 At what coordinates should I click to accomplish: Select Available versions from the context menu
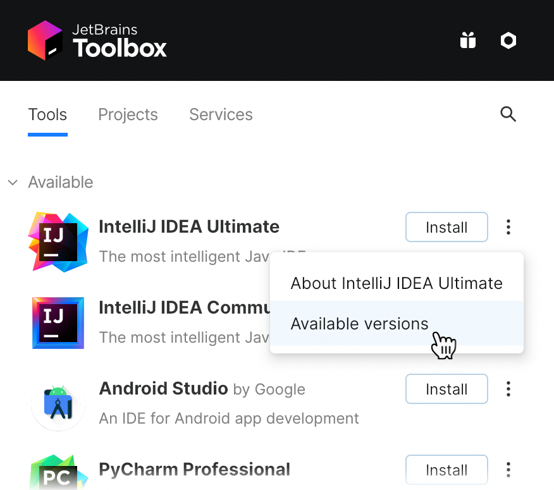[359, 323]
